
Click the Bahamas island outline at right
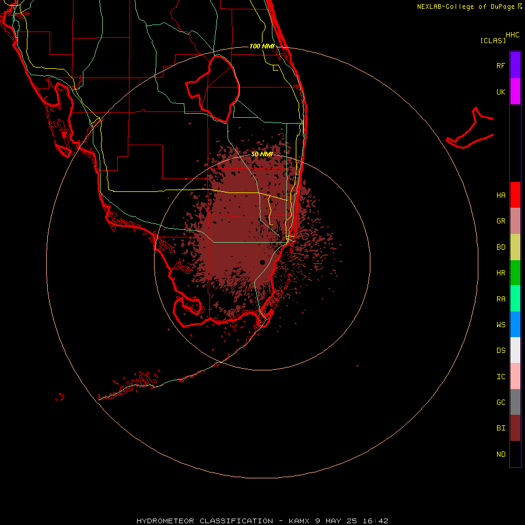tap(470, 129)
